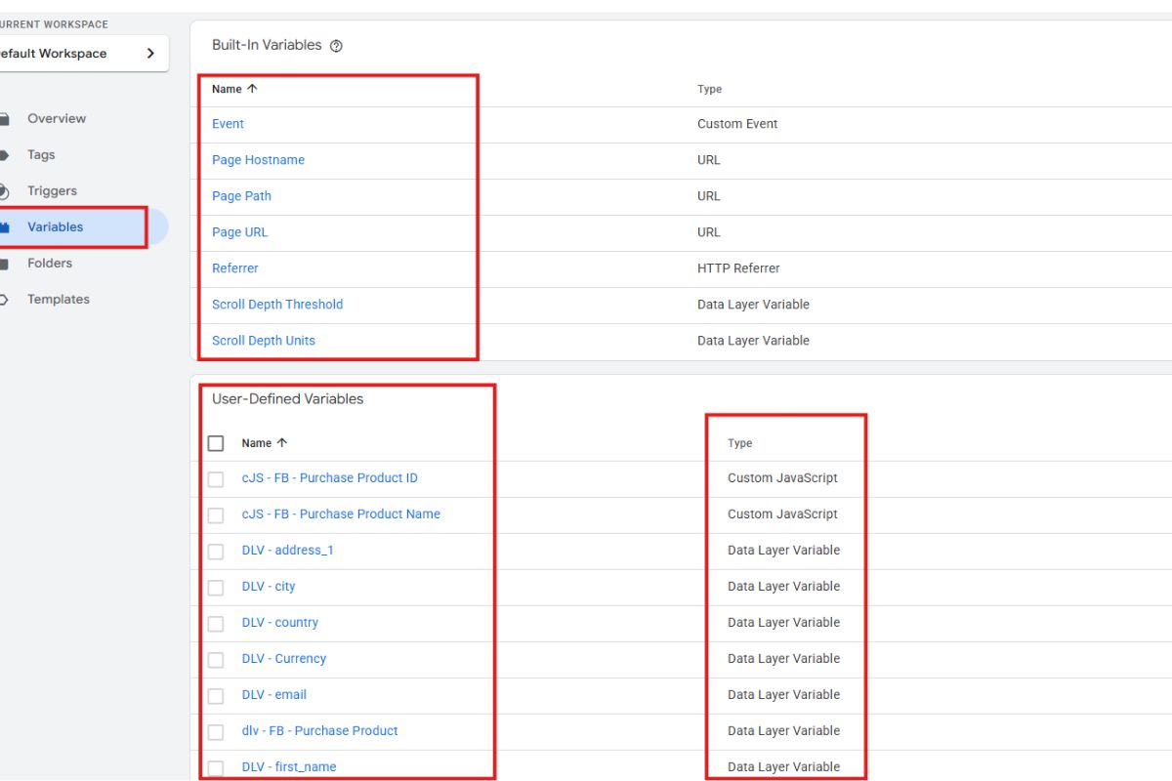This screenshot has height=781, width=1172.
Task: Click the Folders sidebar icon
Action: 5,264
